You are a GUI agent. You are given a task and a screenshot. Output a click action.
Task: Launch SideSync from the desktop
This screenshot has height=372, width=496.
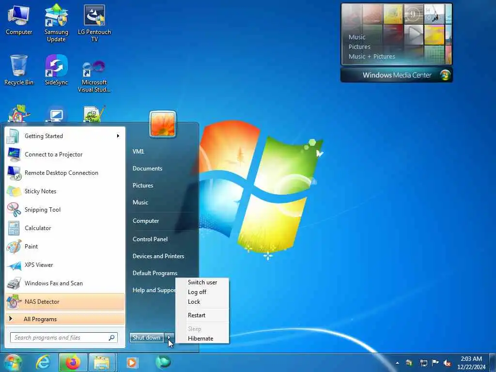tap(56, 70)
